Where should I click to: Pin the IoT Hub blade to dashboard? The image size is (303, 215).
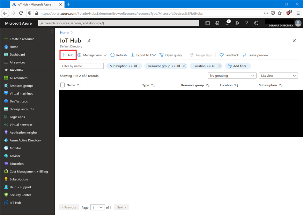[89, 41]
